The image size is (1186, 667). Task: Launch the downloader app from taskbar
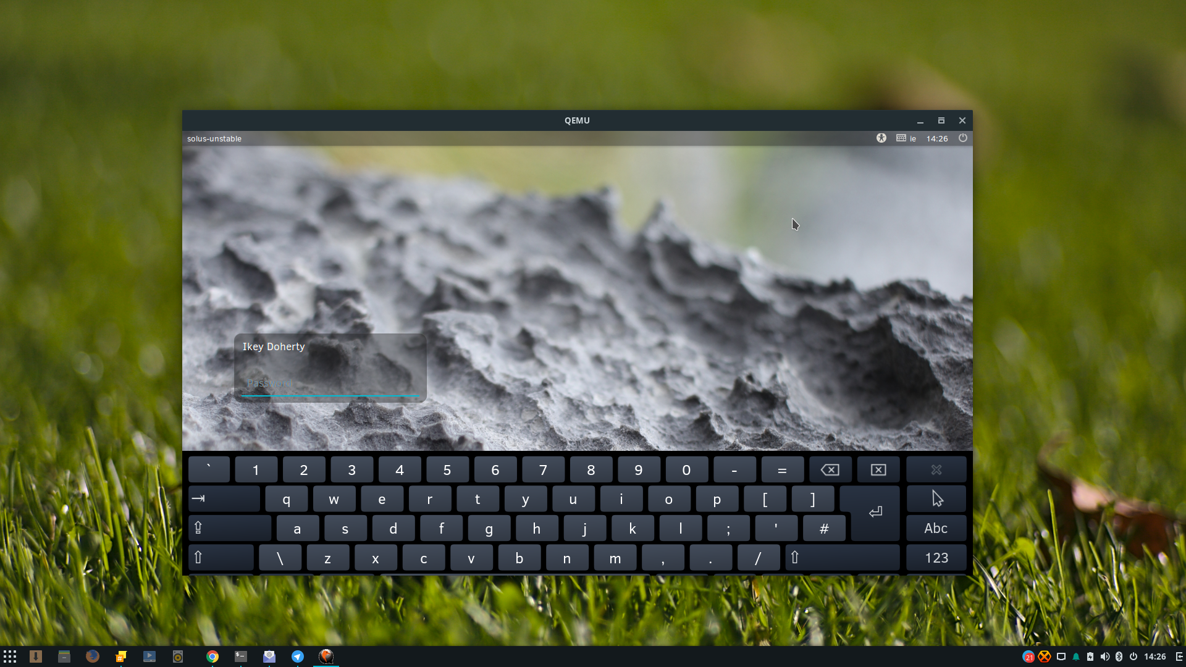click(36, 657)
